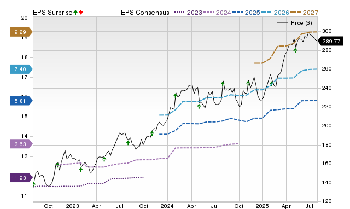Click the 15 label on the EPS axis
The height and width of the screenshot is (209, 350).
24,117
